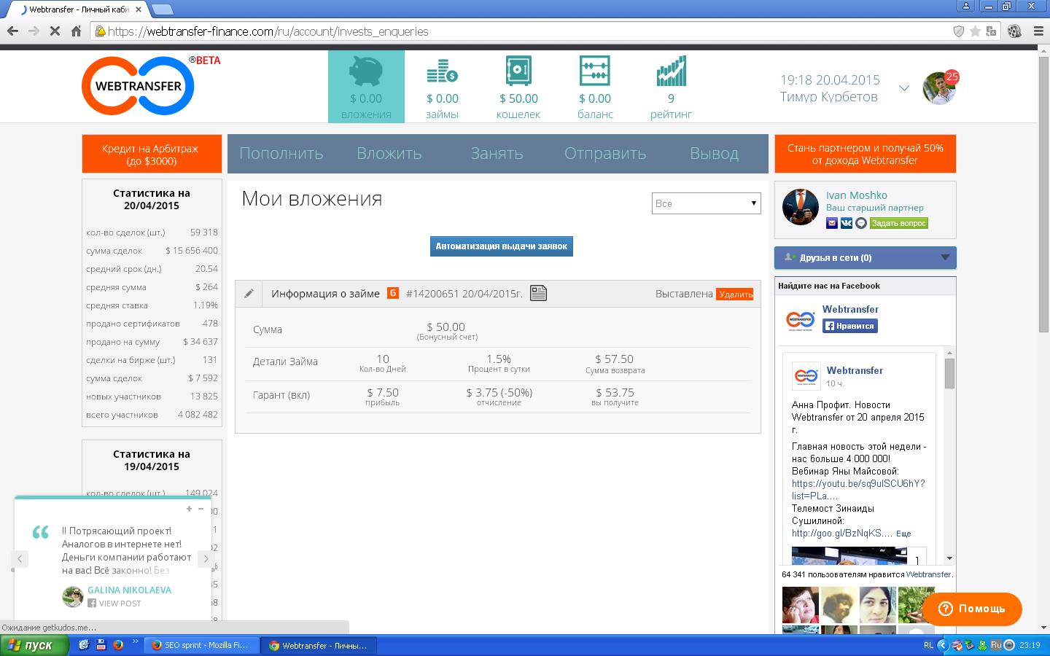Open the Пополнить tab
The height and width of the screenshot is (656, 1050).
(281, 153)
